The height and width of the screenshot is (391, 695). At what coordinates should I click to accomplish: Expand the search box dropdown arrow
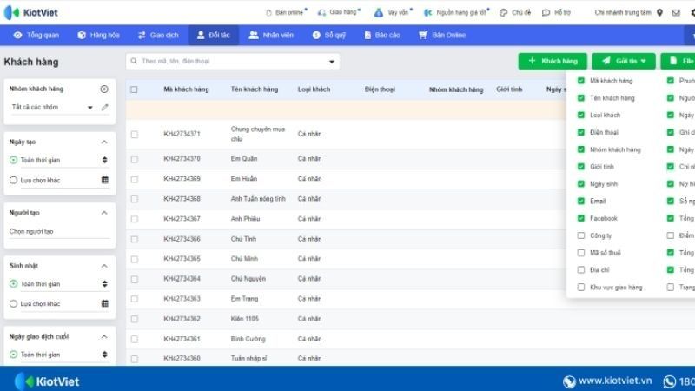tap(331, 62)
